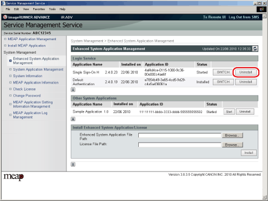Open the Tools menu
Image resolution: width=268 pixels, height=201 pixels.
click(x=53, y=9)
